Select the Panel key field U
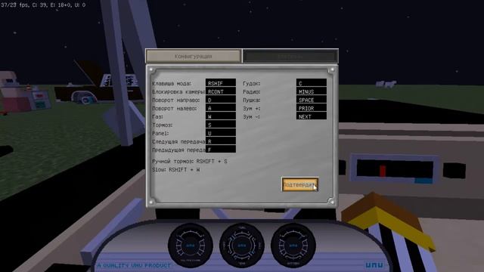 (x=221, y=133)
